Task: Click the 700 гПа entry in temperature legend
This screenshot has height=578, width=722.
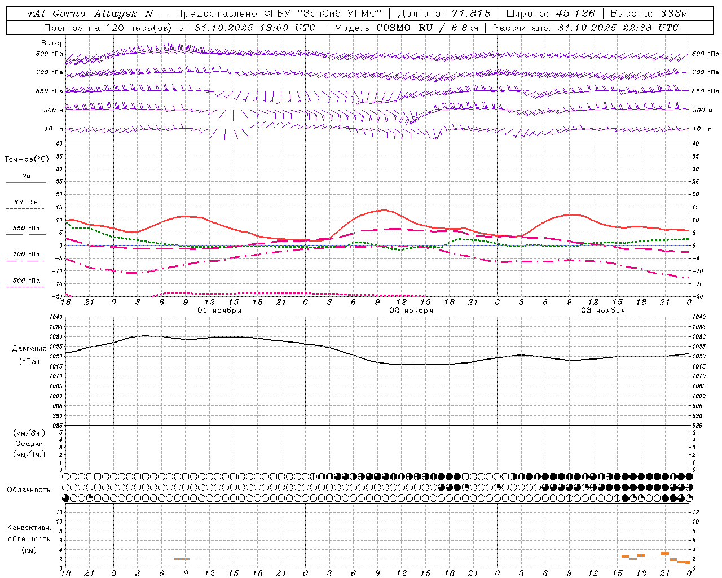Action: point(27,255)
